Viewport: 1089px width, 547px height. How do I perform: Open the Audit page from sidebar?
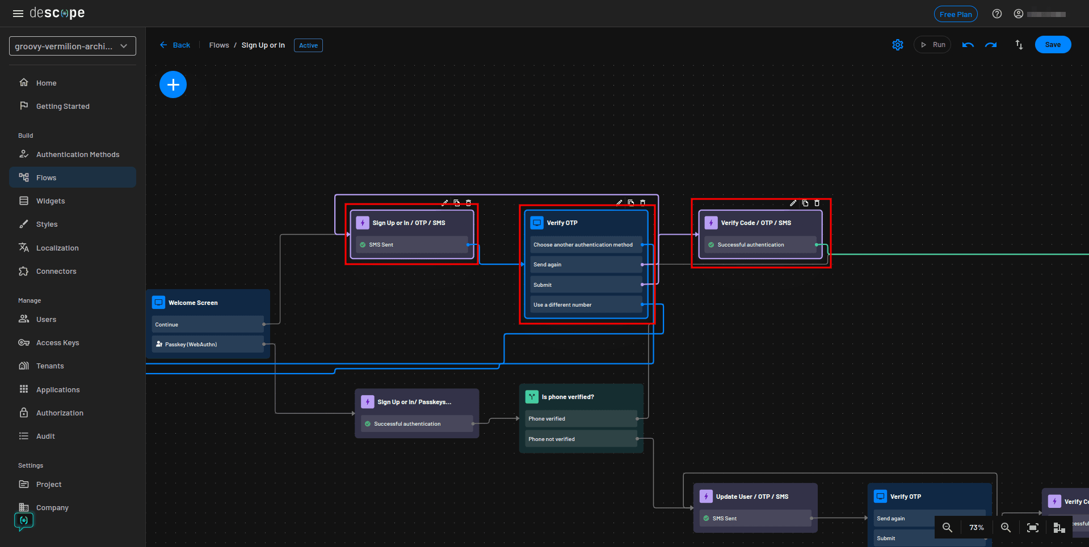click(x=44, y=436)
